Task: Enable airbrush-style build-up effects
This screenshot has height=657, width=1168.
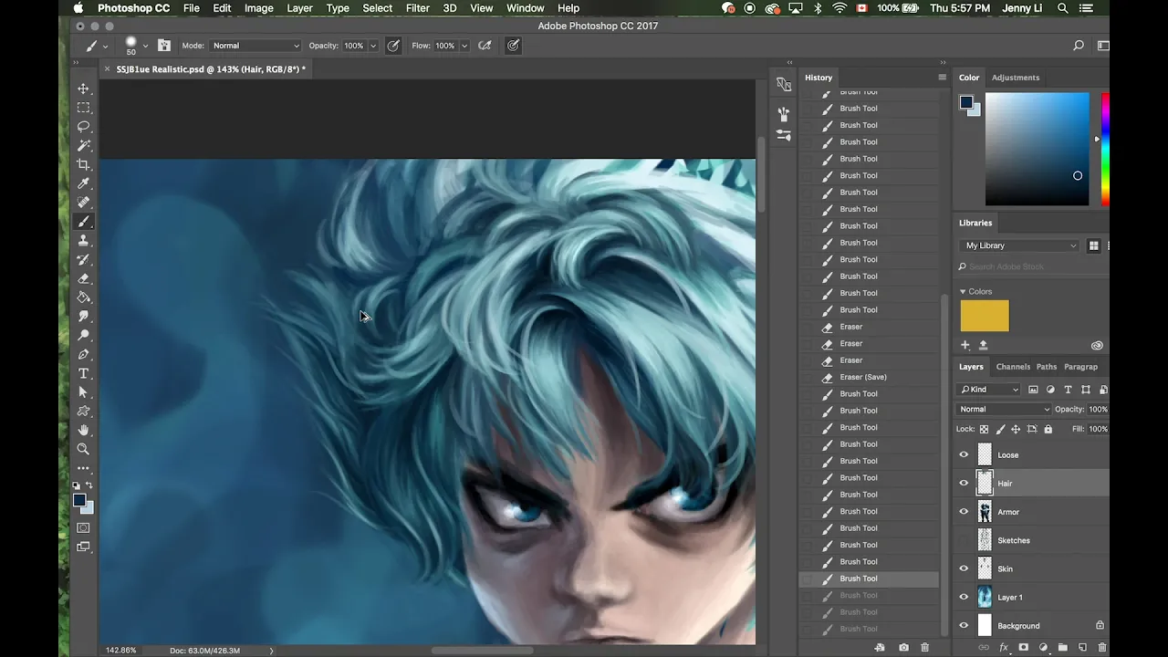Action: click(485, 46)
